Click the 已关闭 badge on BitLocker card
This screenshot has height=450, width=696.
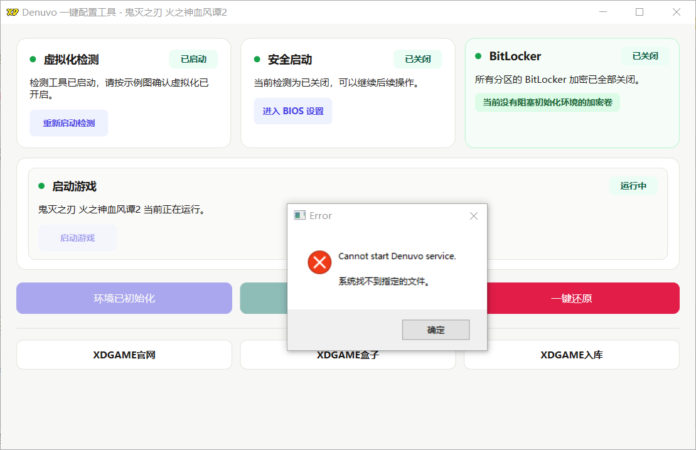[645, 56]
